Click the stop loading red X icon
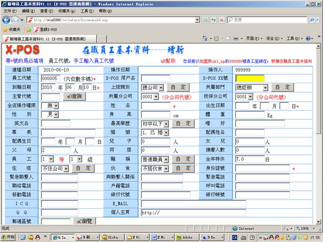Screen dimensions: 323x242 tap(221, 20)
